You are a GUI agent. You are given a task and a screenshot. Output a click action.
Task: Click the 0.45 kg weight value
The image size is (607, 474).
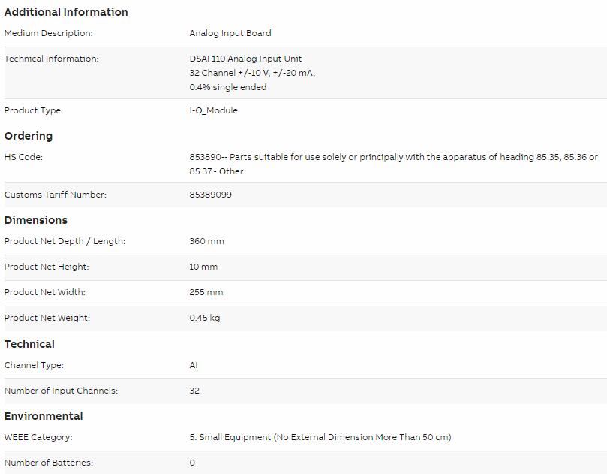pyautogui.click(x=205, y=318)
